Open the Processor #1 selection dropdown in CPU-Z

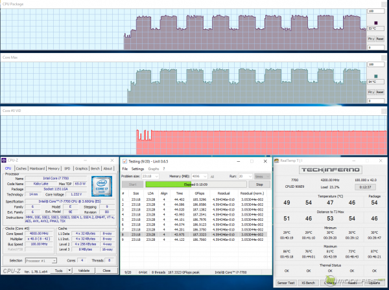(41, 261)
